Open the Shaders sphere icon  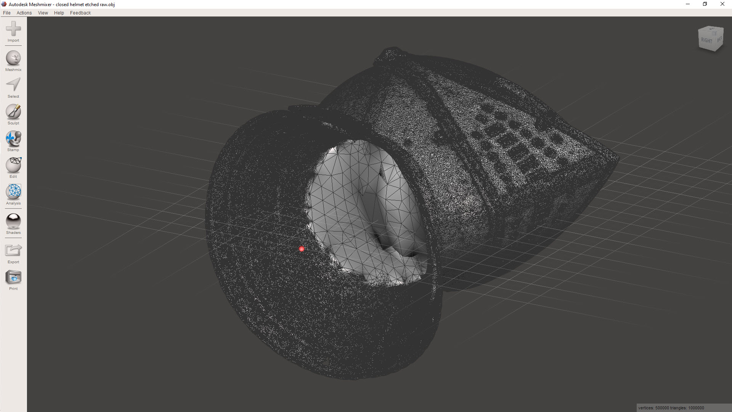click(13, 221)
